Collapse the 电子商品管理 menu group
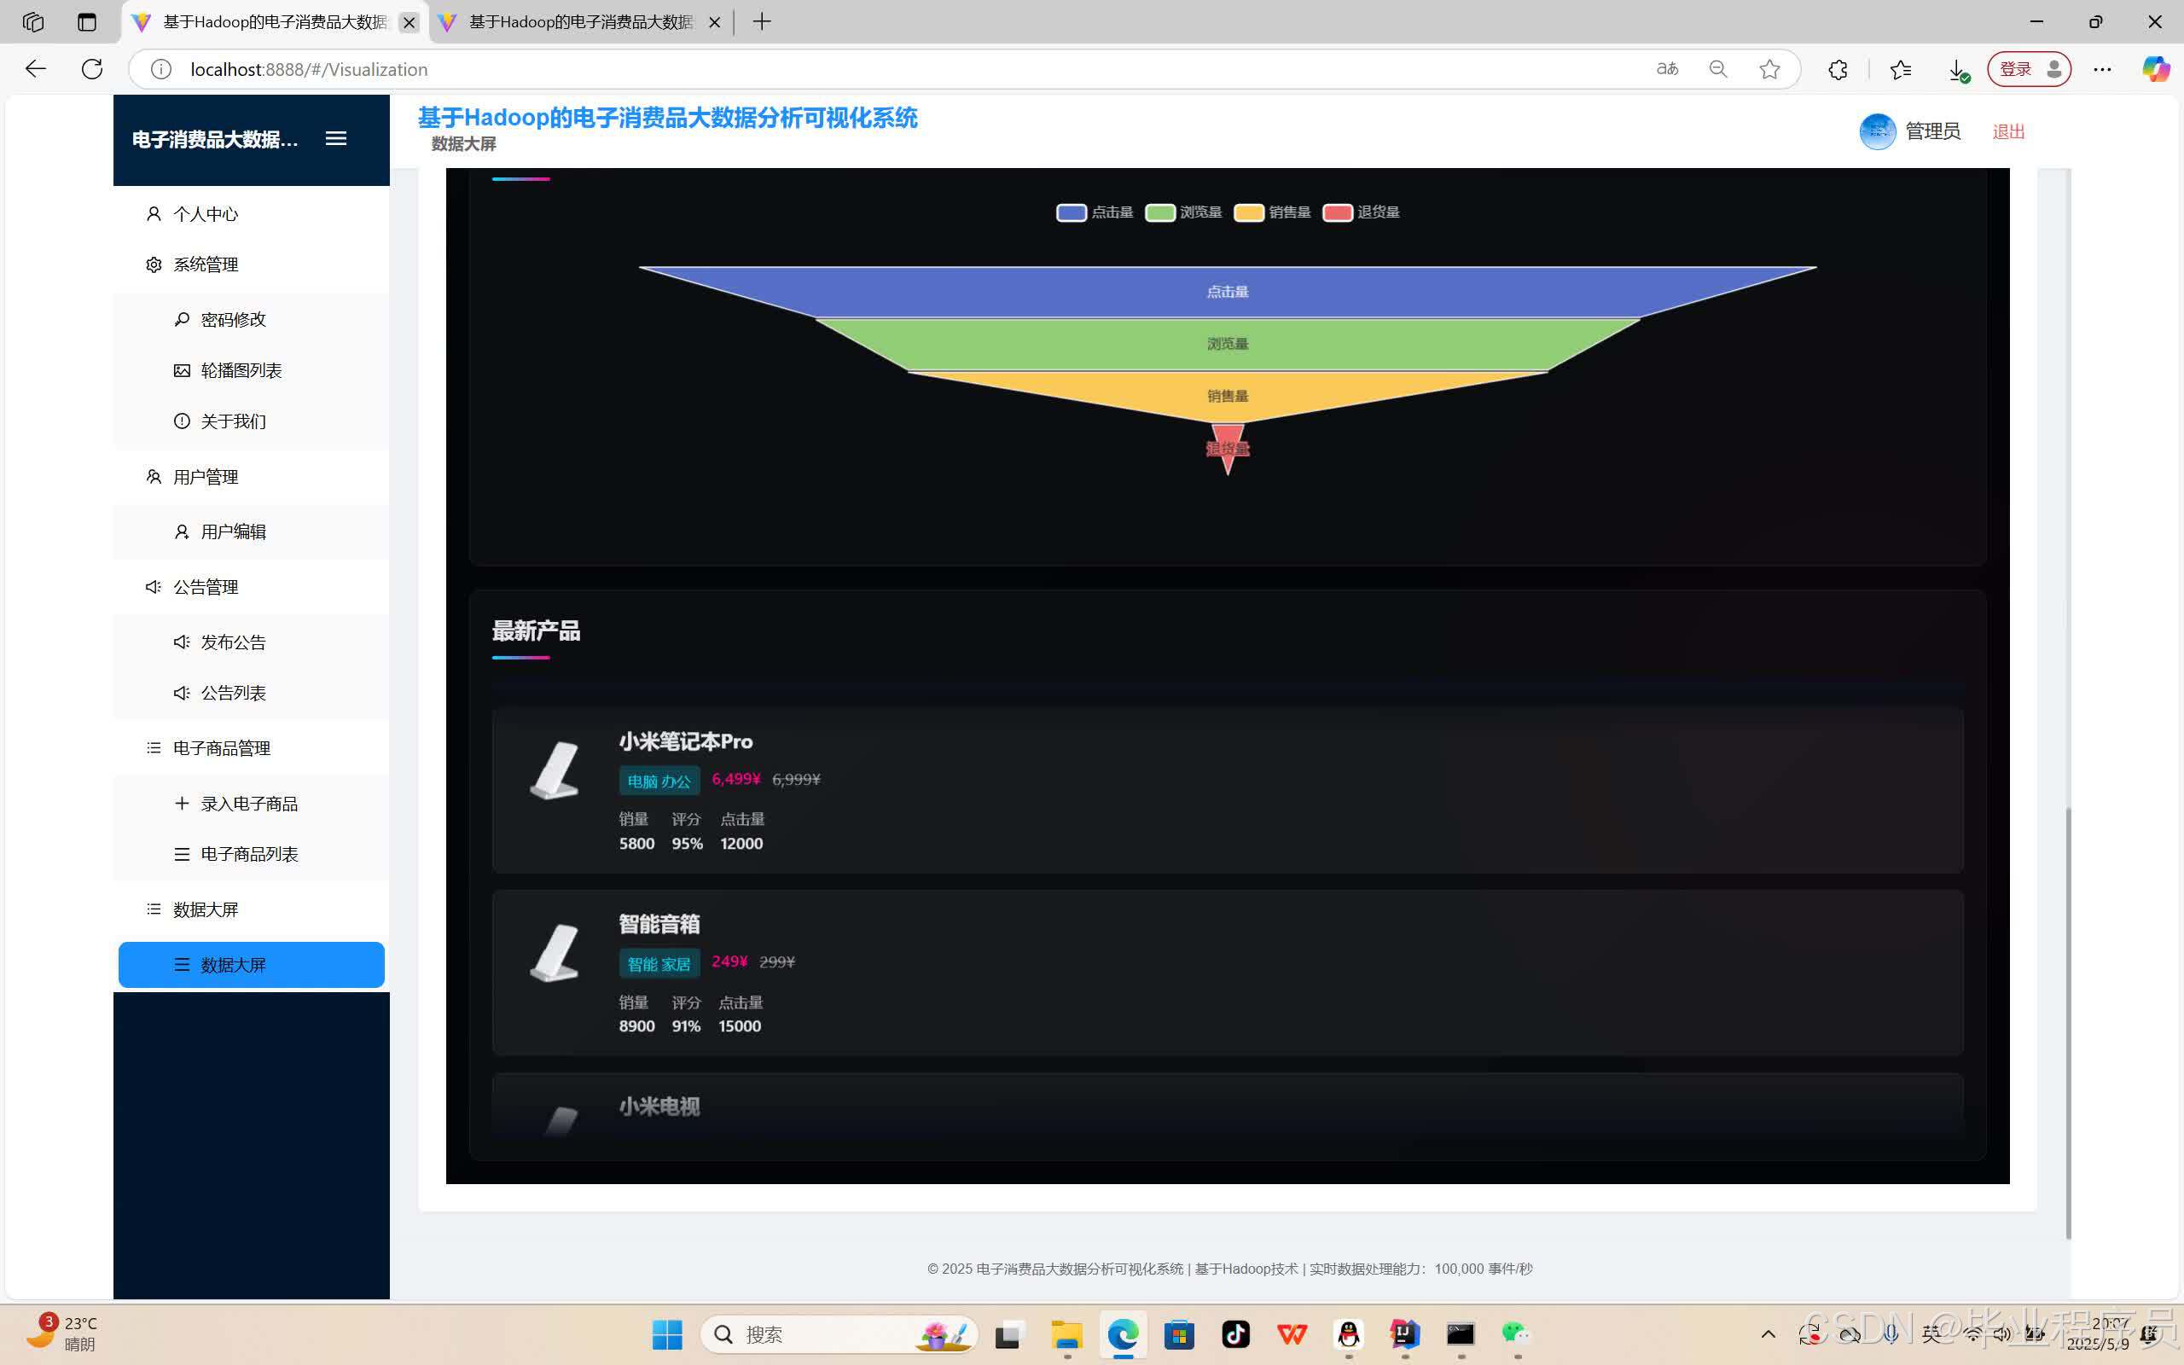This screenshot has width=2184, height=1365. [251, 748]
